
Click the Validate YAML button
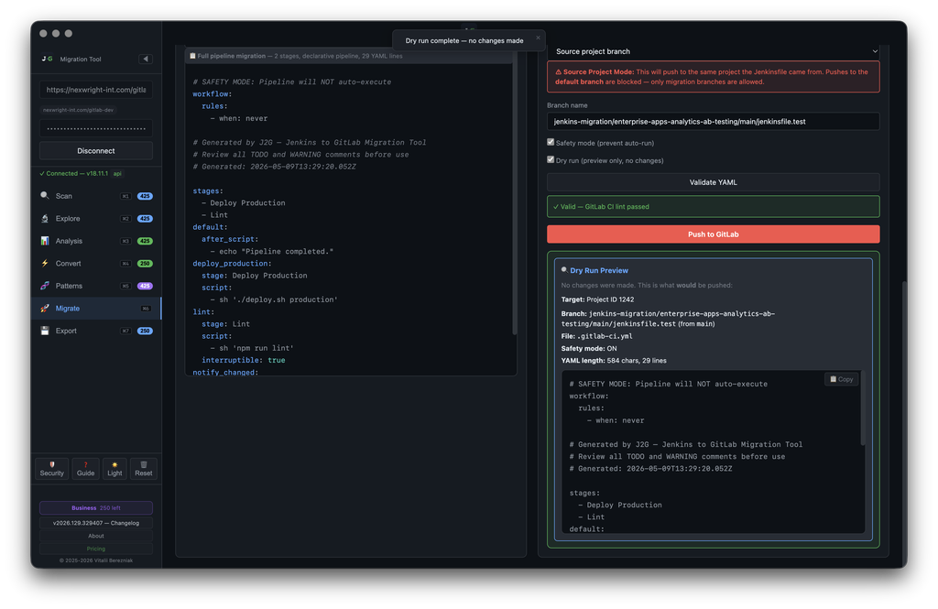point(713,182)
